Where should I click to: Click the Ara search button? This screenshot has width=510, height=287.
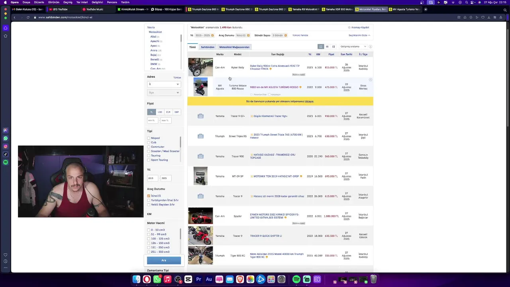click(x=164, y=260)
